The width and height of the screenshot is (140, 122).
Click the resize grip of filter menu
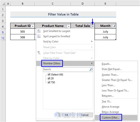point(93,120)
